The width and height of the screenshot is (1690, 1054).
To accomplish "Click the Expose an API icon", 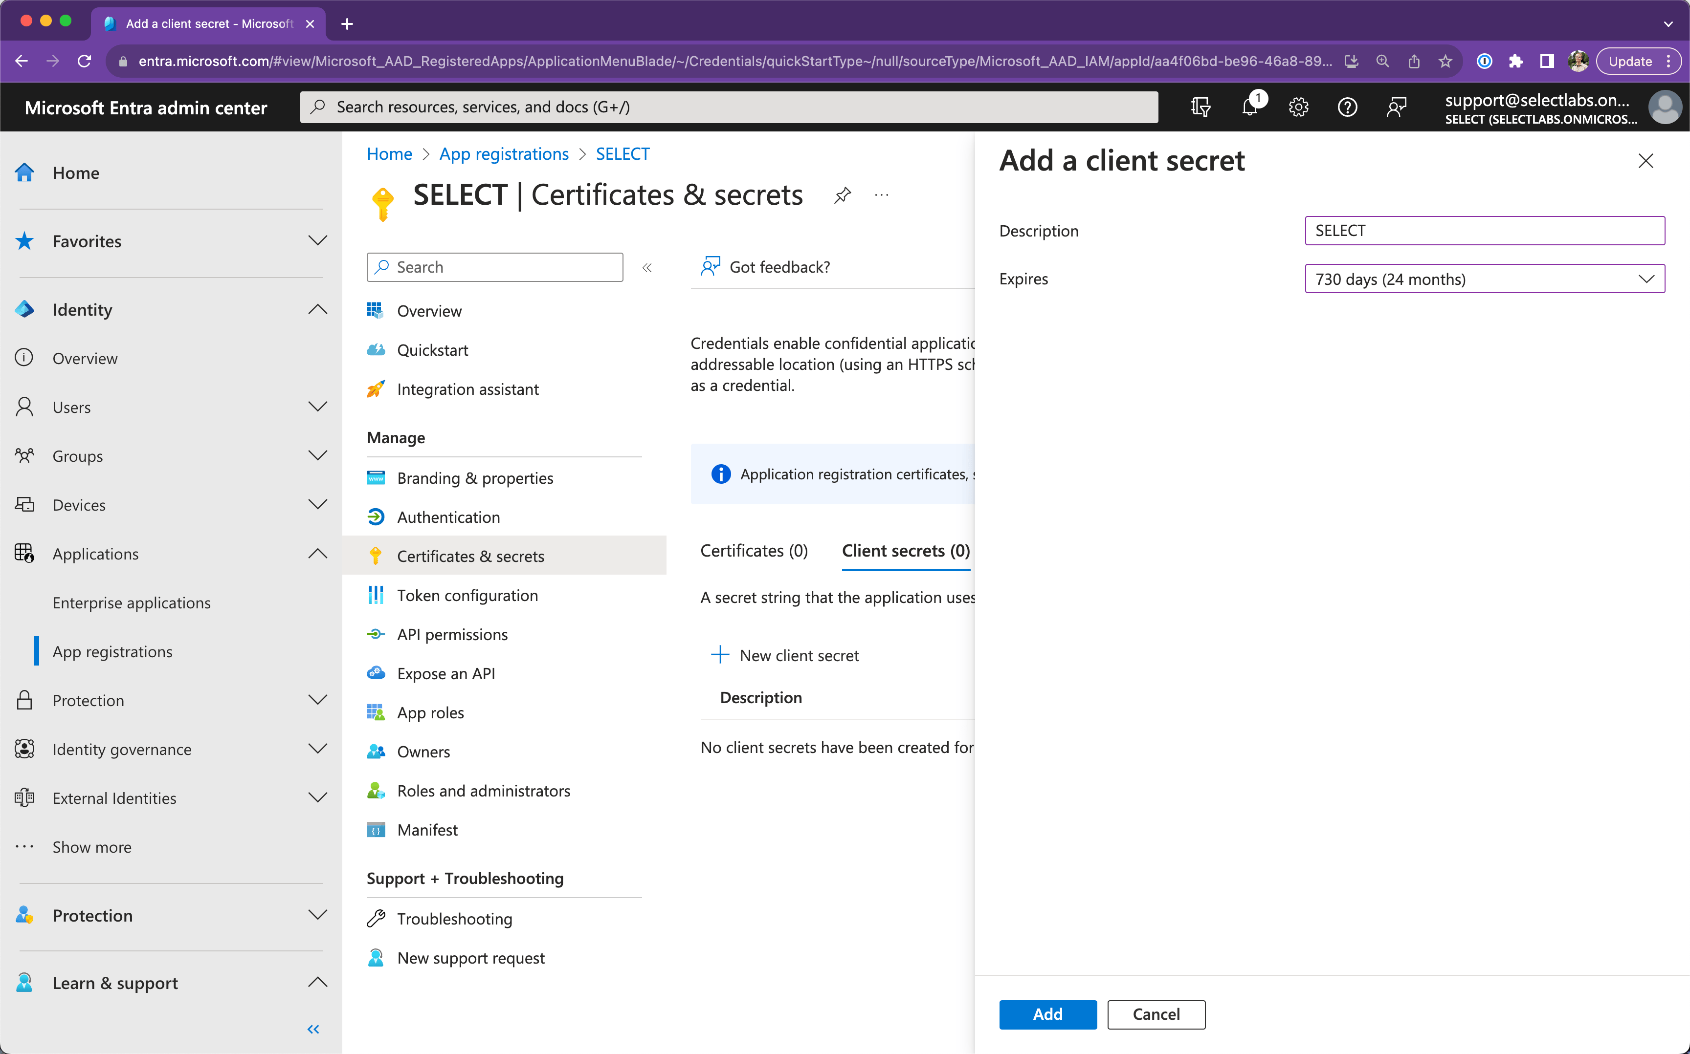I will coord(377,671).
